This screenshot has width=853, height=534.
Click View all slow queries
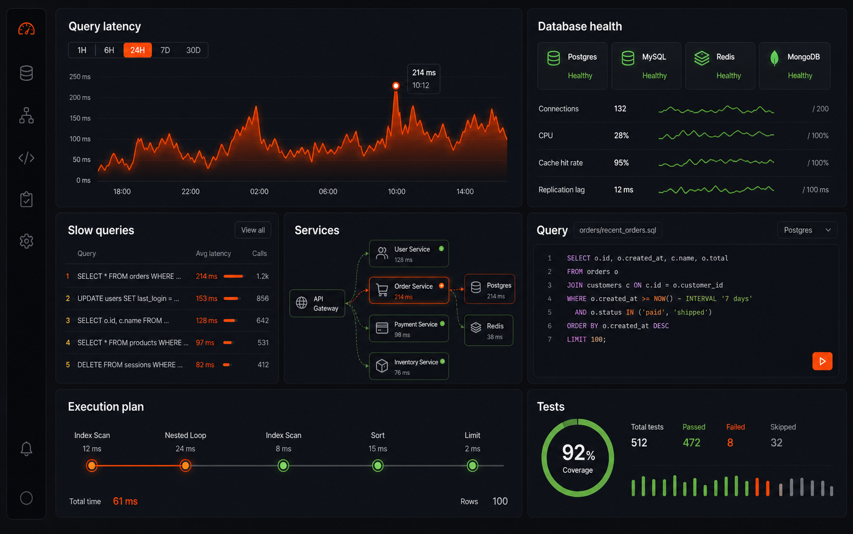(x=253, y=230)
